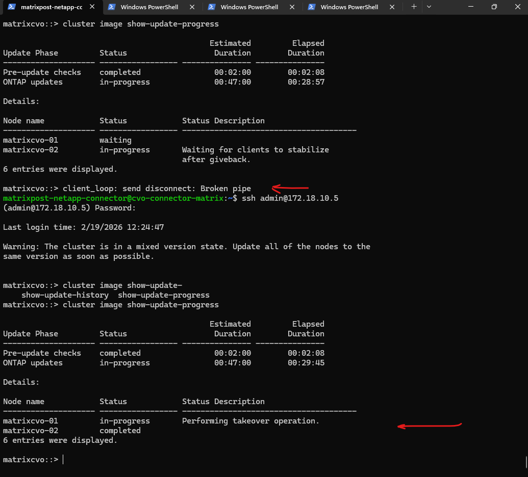Minimize the terminal window
This screenshot has height=477, width=528.
[469, 7]
